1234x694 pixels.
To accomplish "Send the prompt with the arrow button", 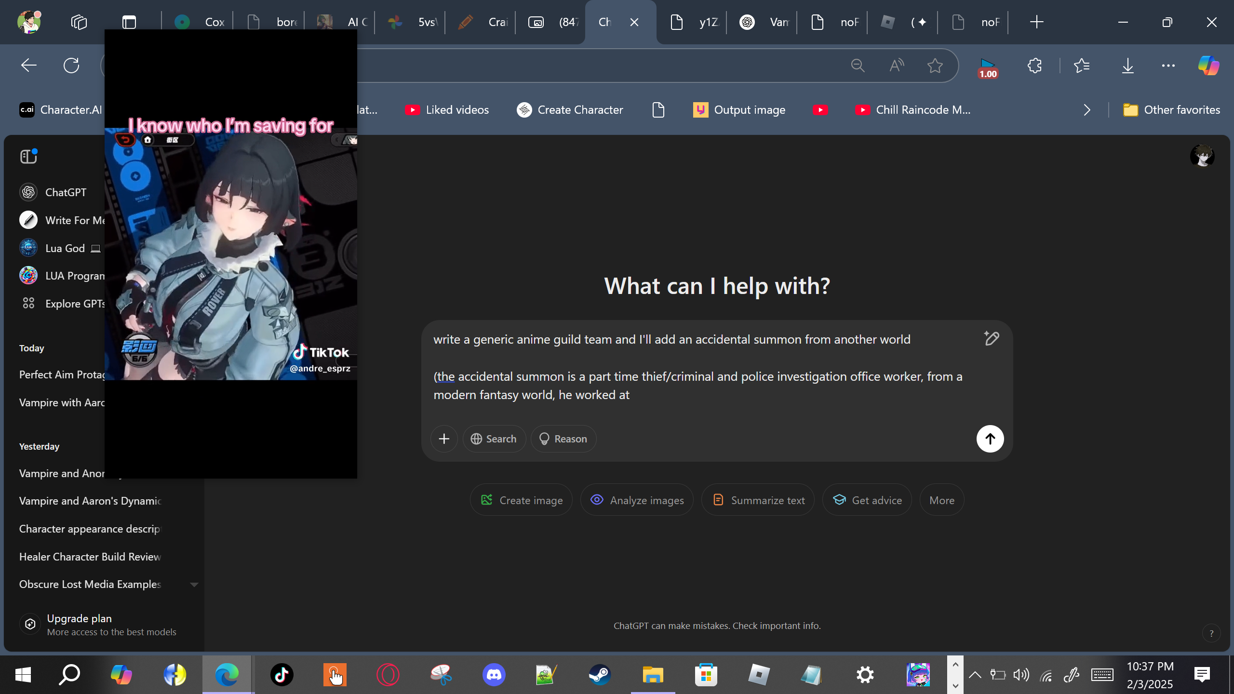I will [990, 439].
